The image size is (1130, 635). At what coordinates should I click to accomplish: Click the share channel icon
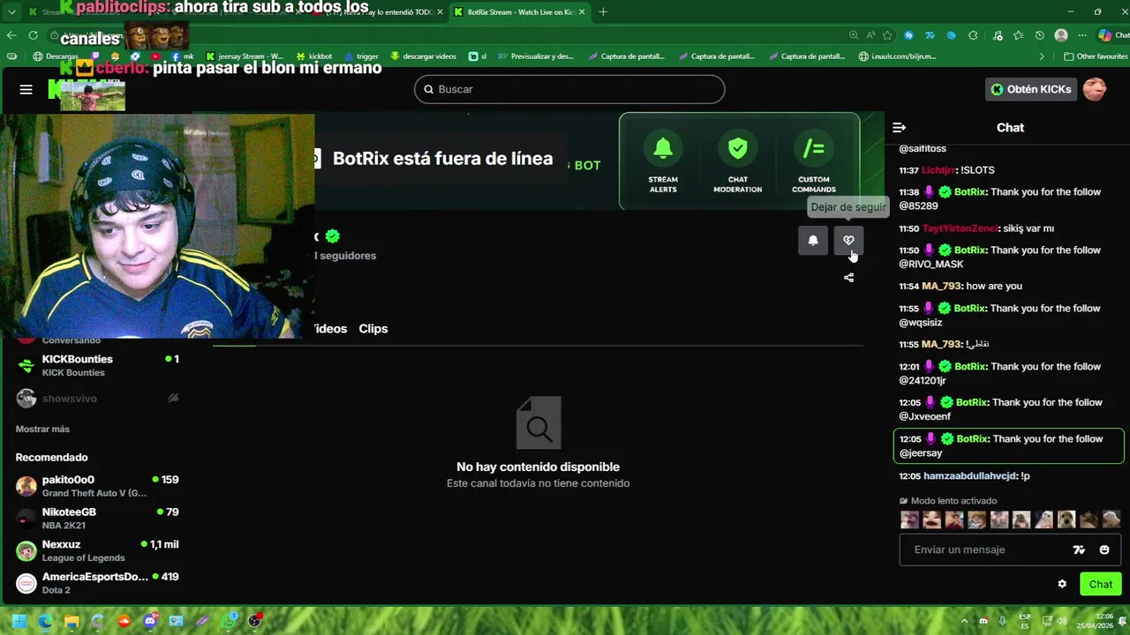(x=848, y=278)
